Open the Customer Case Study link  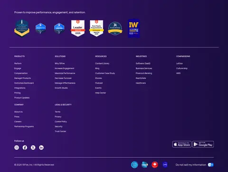click(x=105, y=73)
